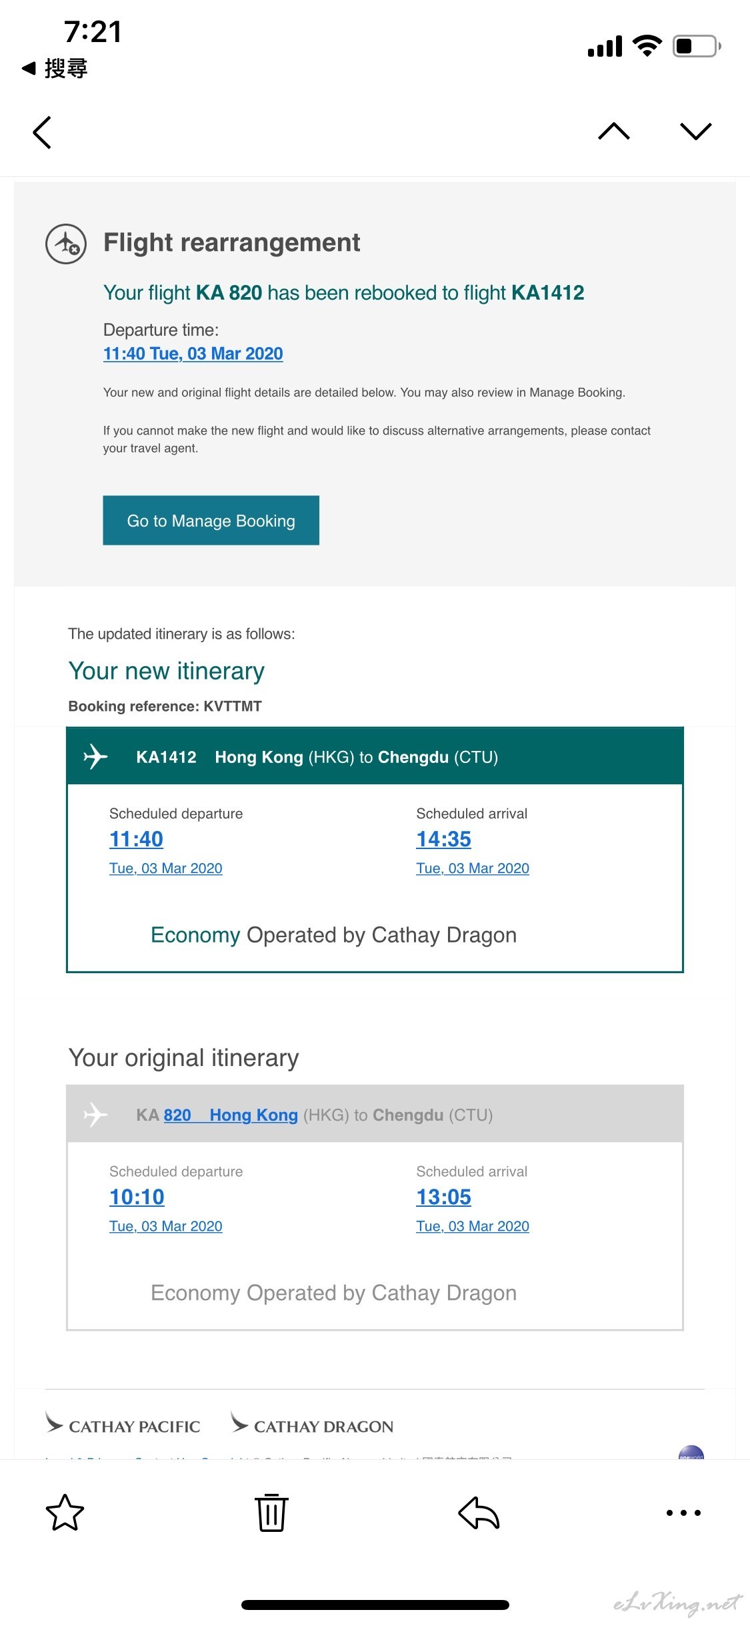
Task: Tap the reply arrow icon
Action: 479,1513
